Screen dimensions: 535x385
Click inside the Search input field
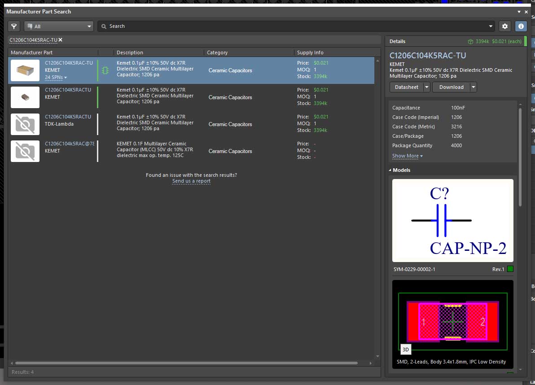296,26
